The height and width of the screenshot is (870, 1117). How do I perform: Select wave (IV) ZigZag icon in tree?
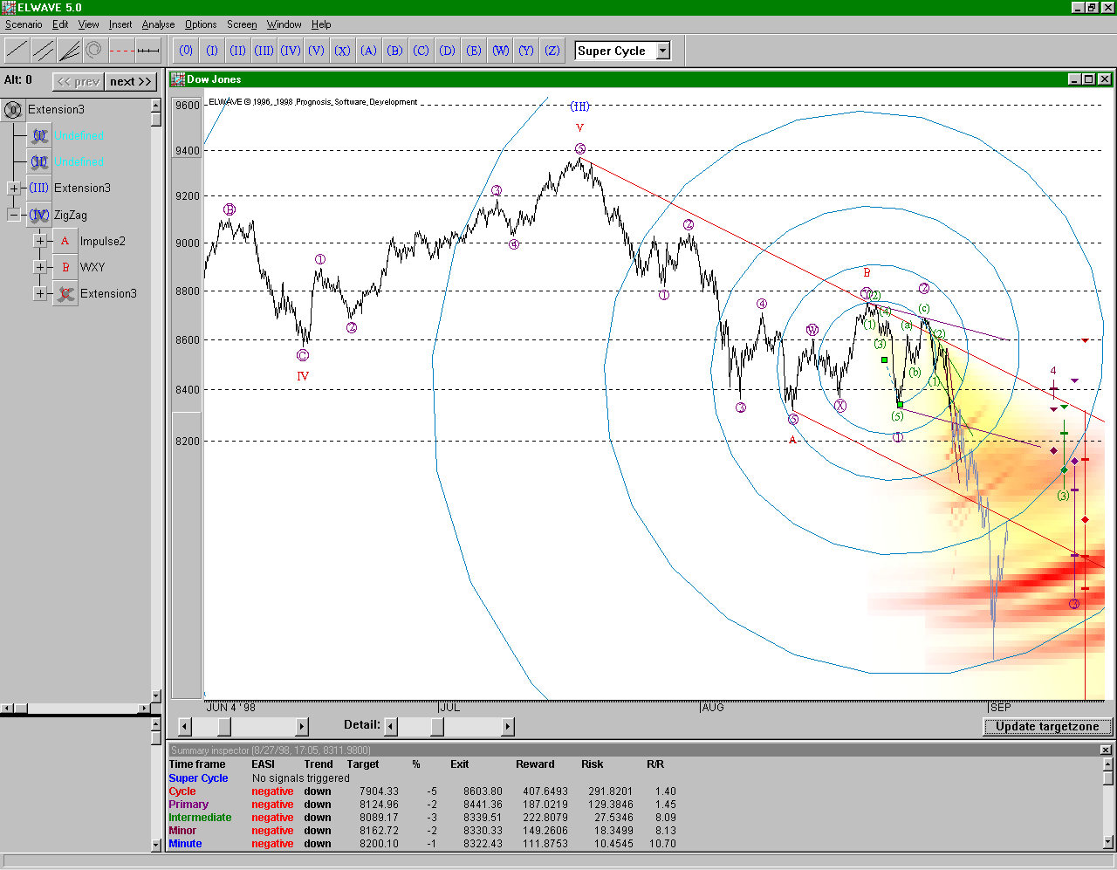pyautogui.click(x=39, y=215)
